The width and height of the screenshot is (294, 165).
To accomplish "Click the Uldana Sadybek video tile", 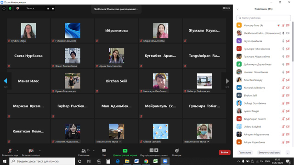I will (x=160, y=132).
